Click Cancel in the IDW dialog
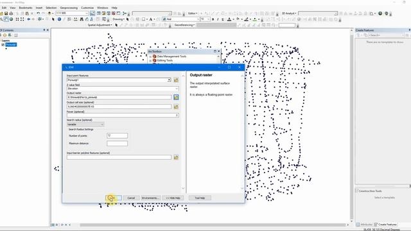Viewport: 411px width, 231px height. pyautogui.click(x=131, y=198)
